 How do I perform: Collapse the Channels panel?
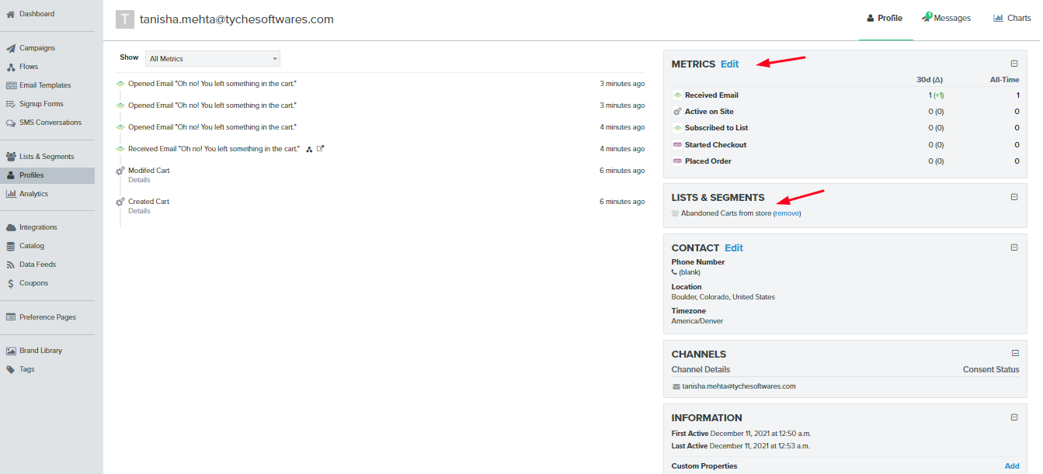tap(1014, 353)
